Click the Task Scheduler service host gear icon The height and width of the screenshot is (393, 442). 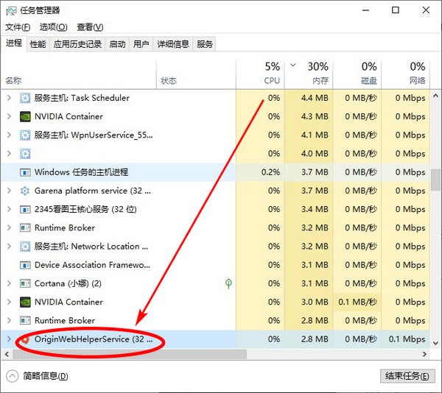pos(25,98)
